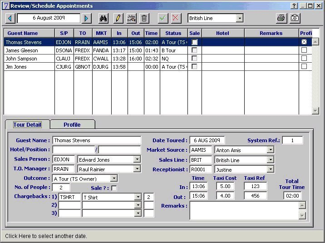325x243 pixels.
Task: Click the printer icon
Action: (281, 18)
